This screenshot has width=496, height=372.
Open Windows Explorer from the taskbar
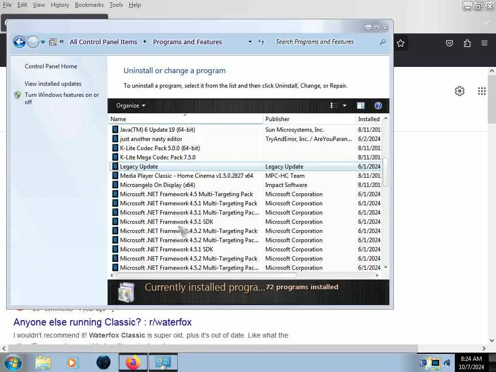point(43,362)
